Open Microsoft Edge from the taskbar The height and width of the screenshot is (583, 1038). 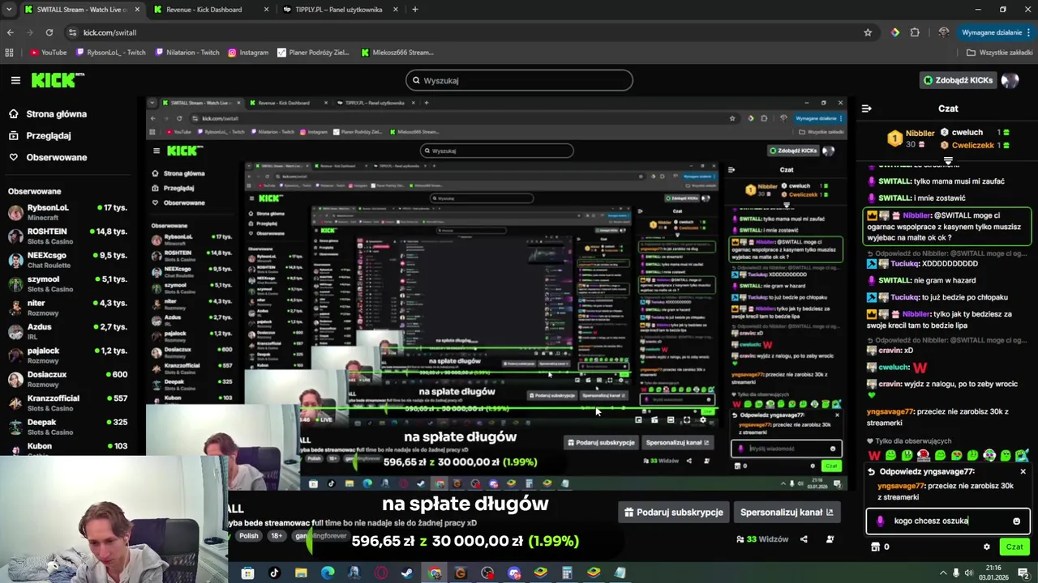point(328,573)
